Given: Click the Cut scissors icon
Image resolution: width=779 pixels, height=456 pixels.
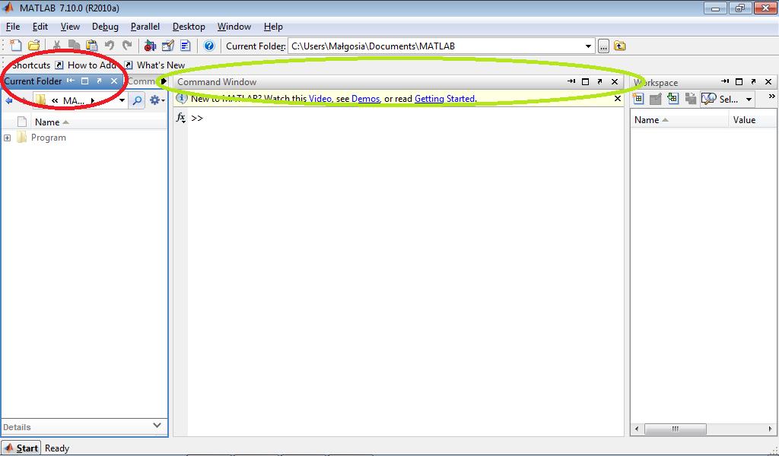Looking at the screenshot, I should coord(56,46).
